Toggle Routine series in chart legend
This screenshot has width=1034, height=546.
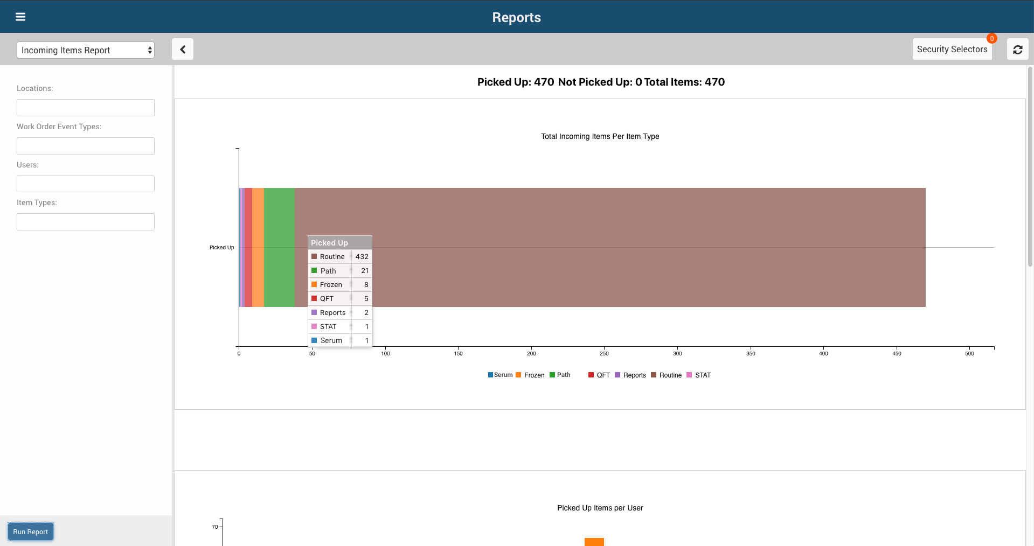tap(667, 375)
